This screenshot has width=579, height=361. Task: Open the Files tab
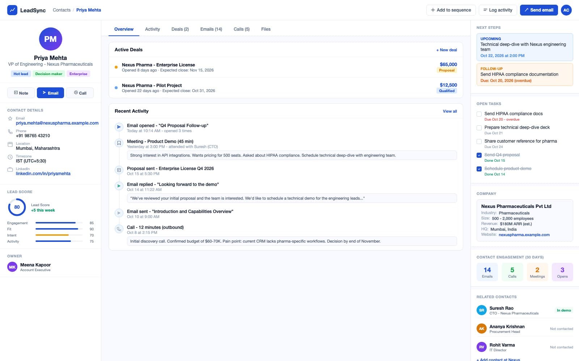point(266,29)
